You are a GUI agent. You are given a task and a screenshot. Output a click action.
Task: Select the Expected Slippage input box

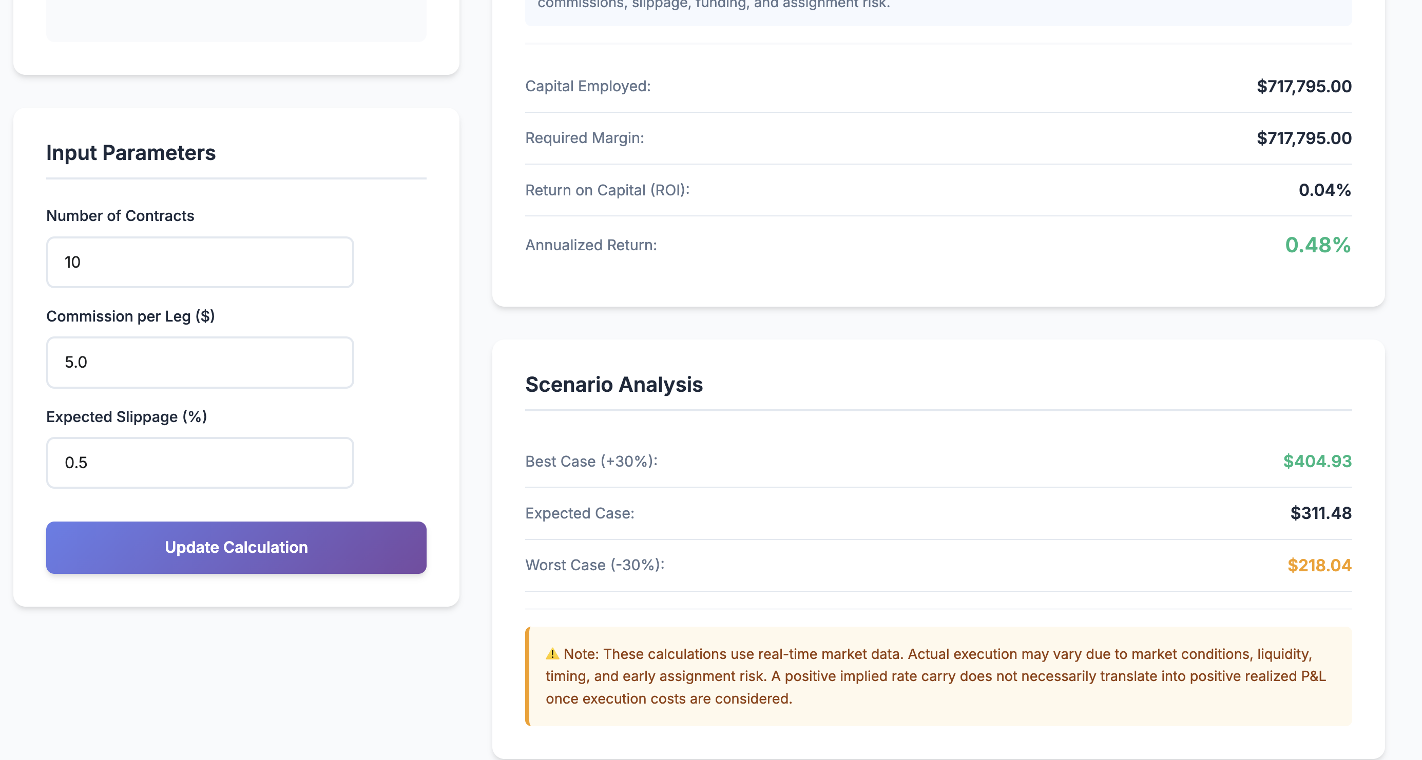[200, 462]
